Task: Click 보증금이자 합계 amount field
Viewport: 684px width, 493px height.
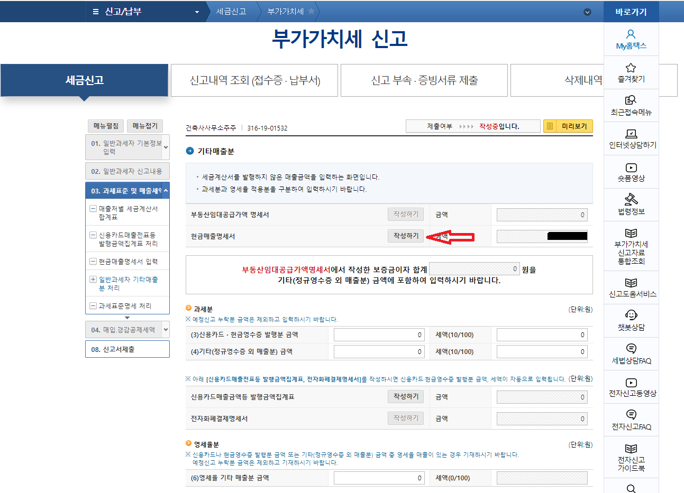Action: pos(475,269)
